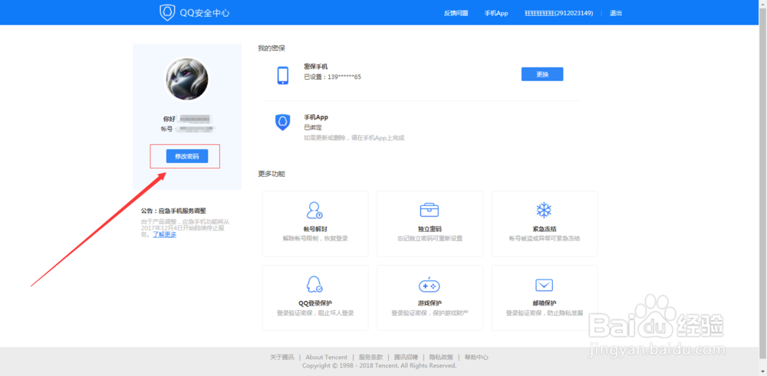
Task: Click the hint 如需更新或删除，请在手机App上完成
Action: (x=354, y=138)
